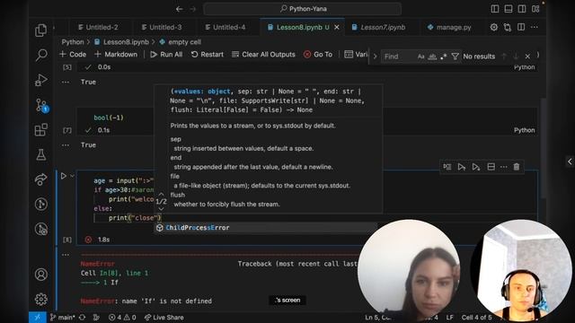Restart the notebook kernel
This screenshot has width=575, height=323.
[208, 54]
